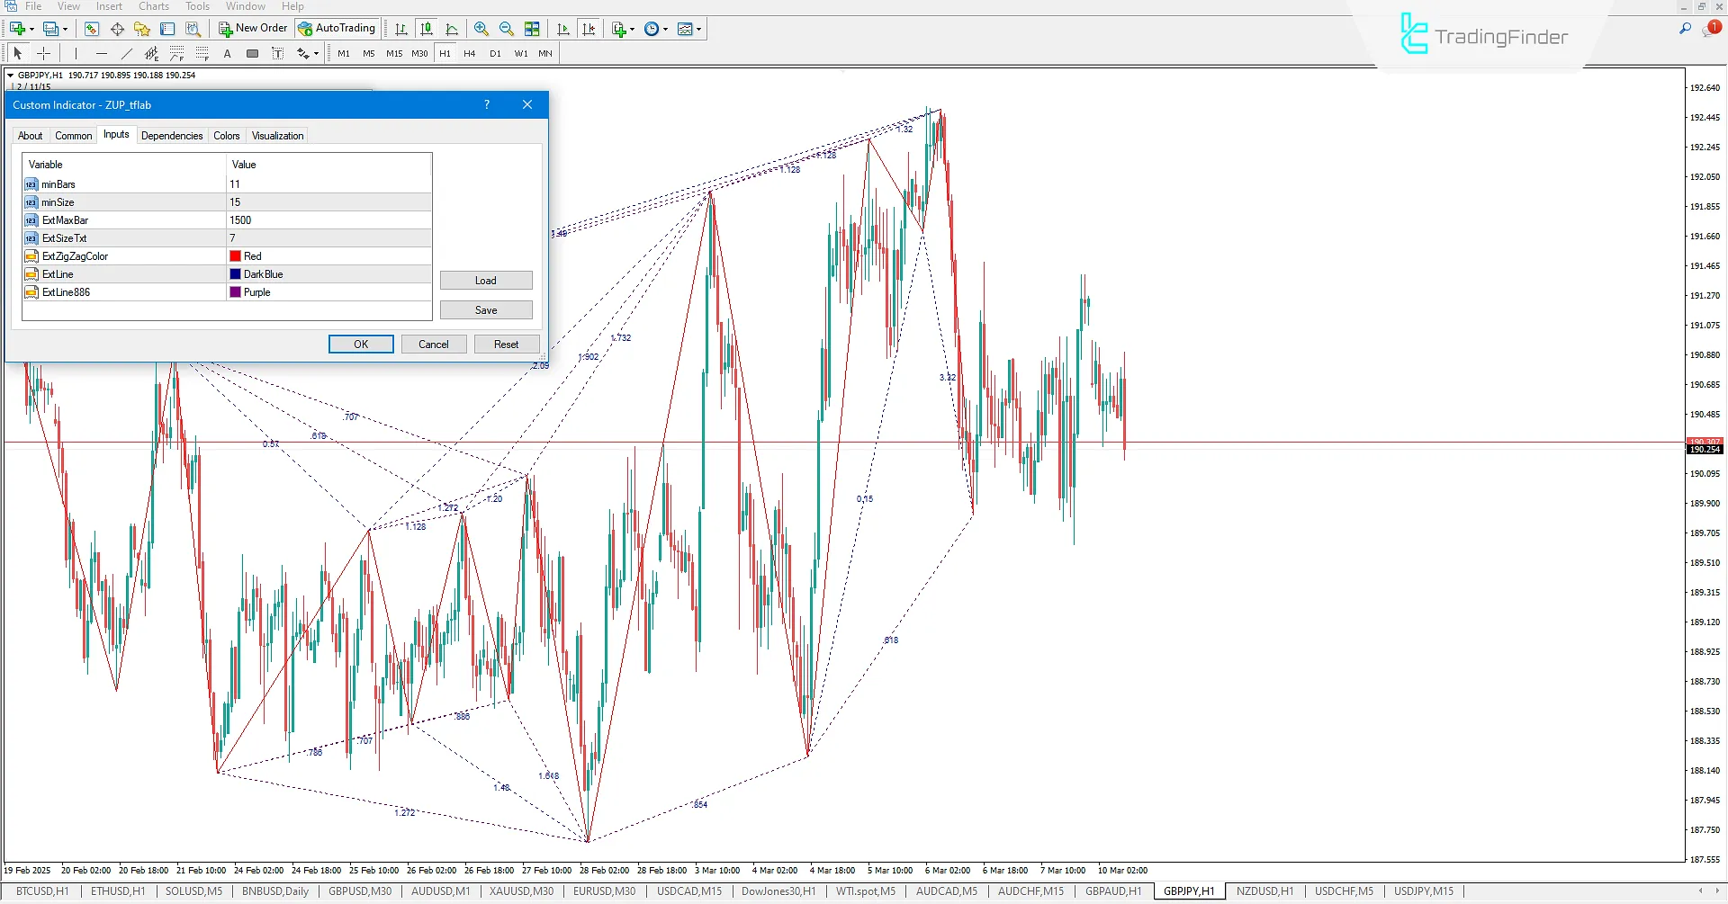Toggle the AutoTrading button
This screenshot has height=904, width=1728.
[337, 29]
